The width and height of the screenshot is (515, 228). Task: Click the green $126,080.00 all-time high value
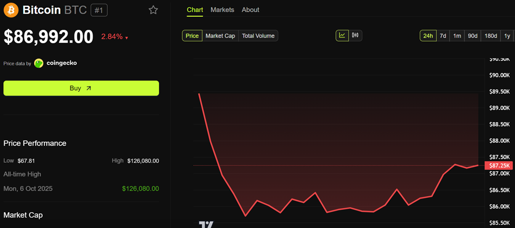click(141, 189)
